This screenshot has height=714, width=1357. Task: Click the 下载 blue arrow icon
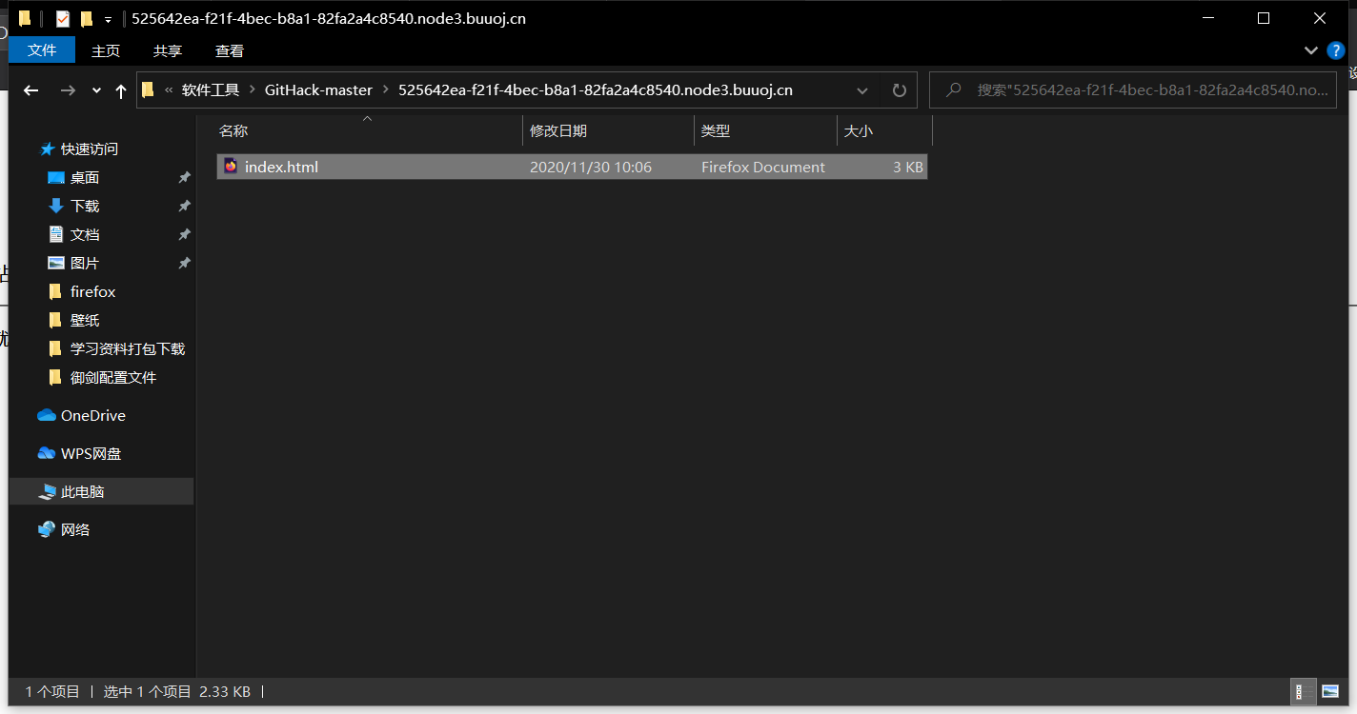[x=56, y=207]
